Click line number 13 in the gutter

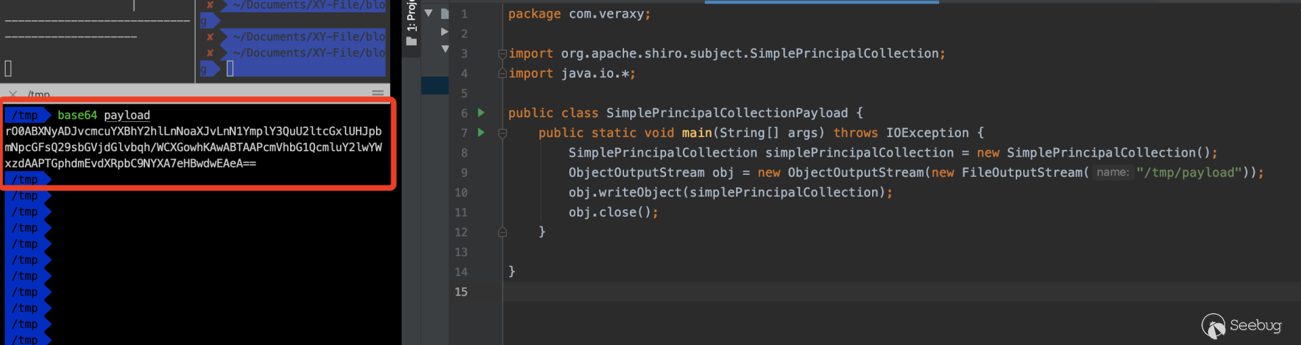tap(461, 252)
